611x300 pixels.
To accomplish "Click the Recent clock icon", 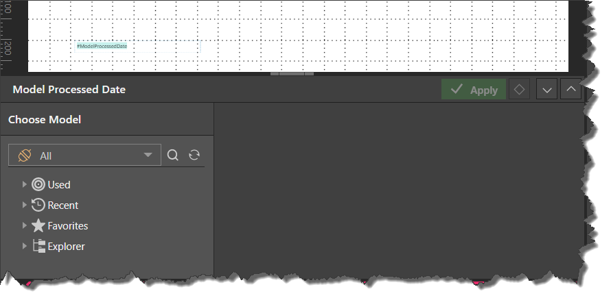I will 38,205.
